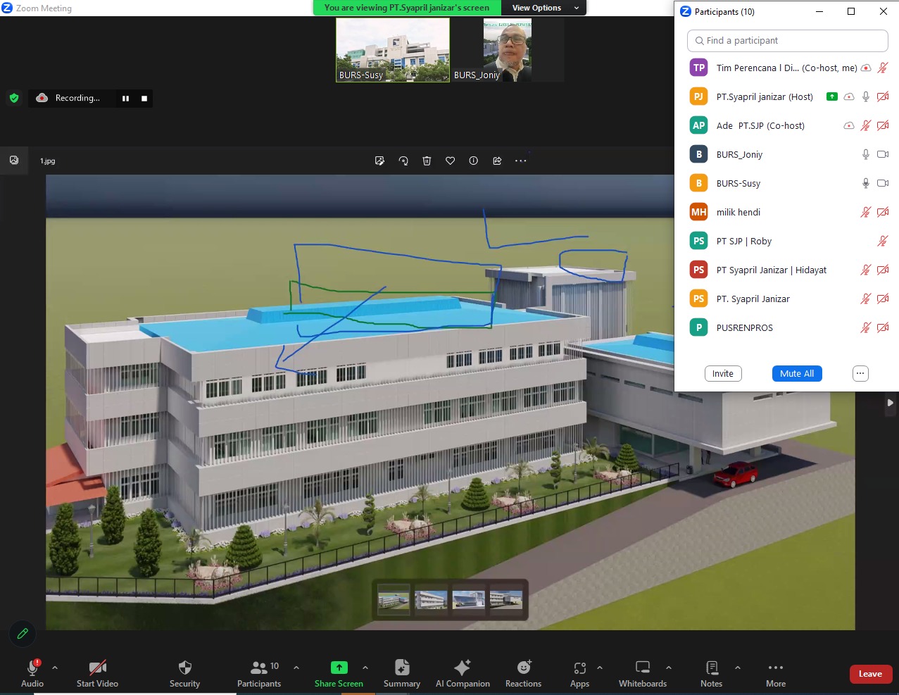Pause the meeting recording
This screenshot has width=899, height=695.
pyautogui.click(x=125, y=99)
